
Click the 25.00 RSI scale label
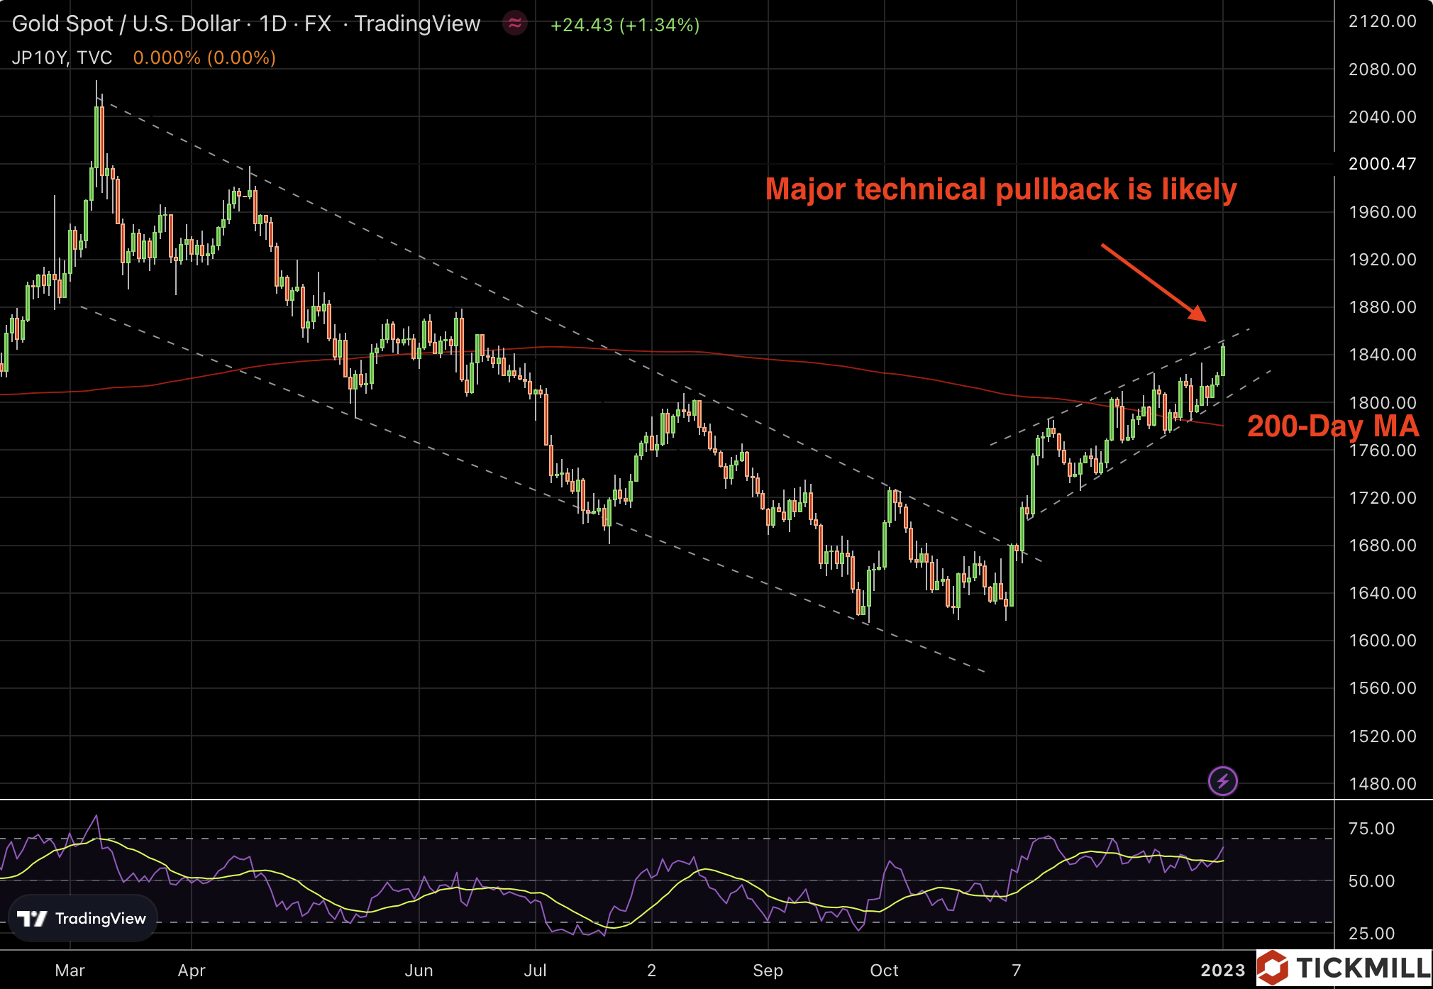[1371, 933]
